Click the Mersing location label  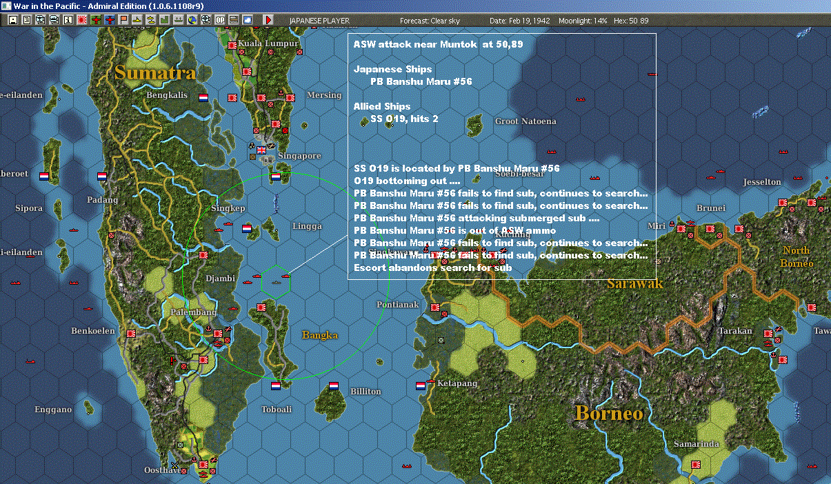pyautogui.click(x=323, y=95)
